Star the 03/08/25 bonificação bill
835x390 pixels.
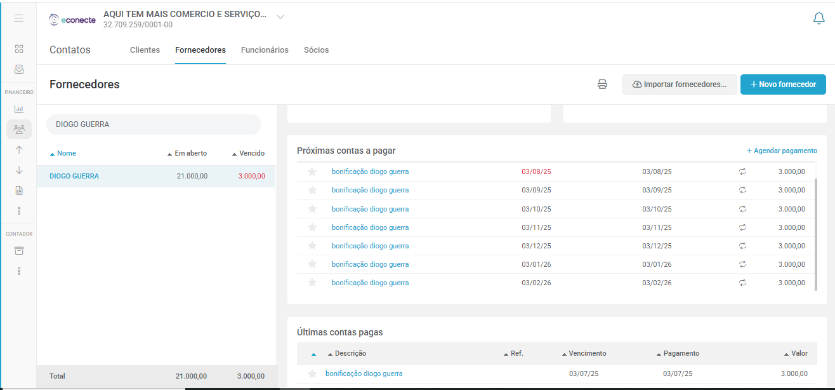pos(312,171)
